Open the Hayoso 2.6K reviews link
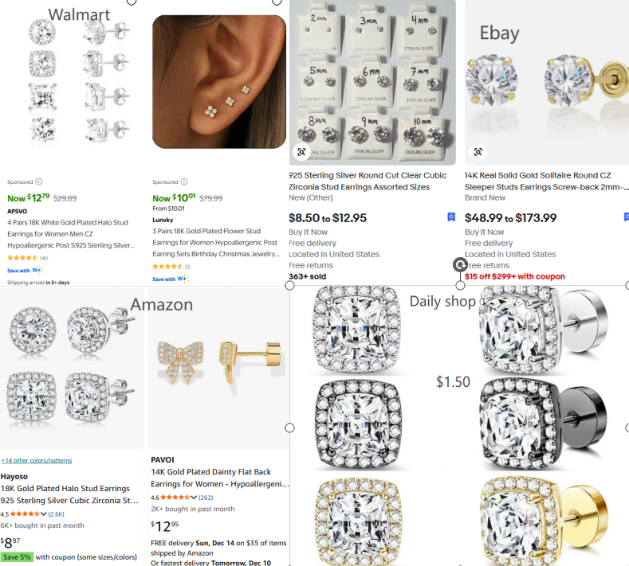 coord(56,514)
